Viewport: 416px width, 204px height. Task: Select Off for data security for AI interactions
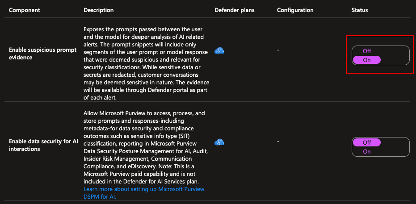click(x=367, y=142)
